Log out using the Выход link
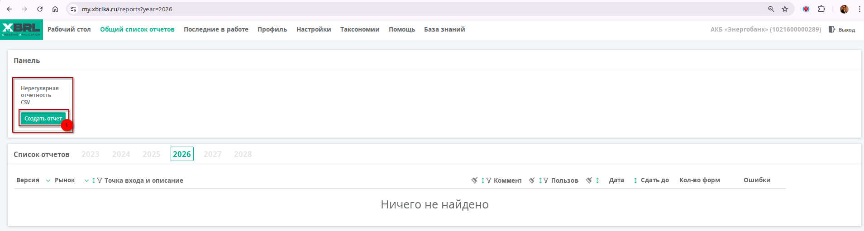Screen dimensions: 864x231 pos(842,30)
